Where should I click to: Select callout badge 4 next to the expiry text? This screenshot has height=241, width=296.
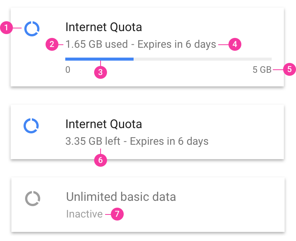(235, 44)
